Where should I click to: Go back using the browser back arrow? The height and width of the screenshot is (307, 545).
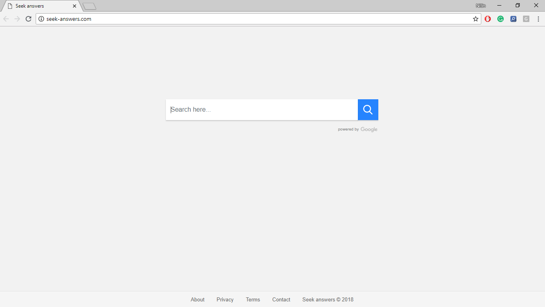click(x=6, y=19)
